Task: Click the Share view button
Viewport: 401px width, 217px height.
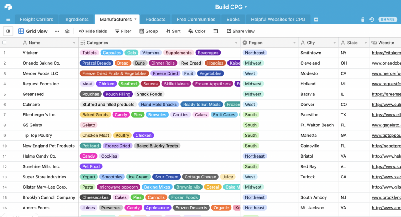Action: pos(241,31)
